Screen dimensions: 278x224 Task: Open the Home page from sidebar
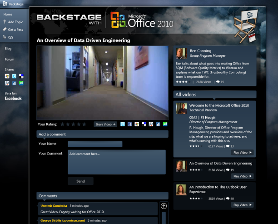8,15
